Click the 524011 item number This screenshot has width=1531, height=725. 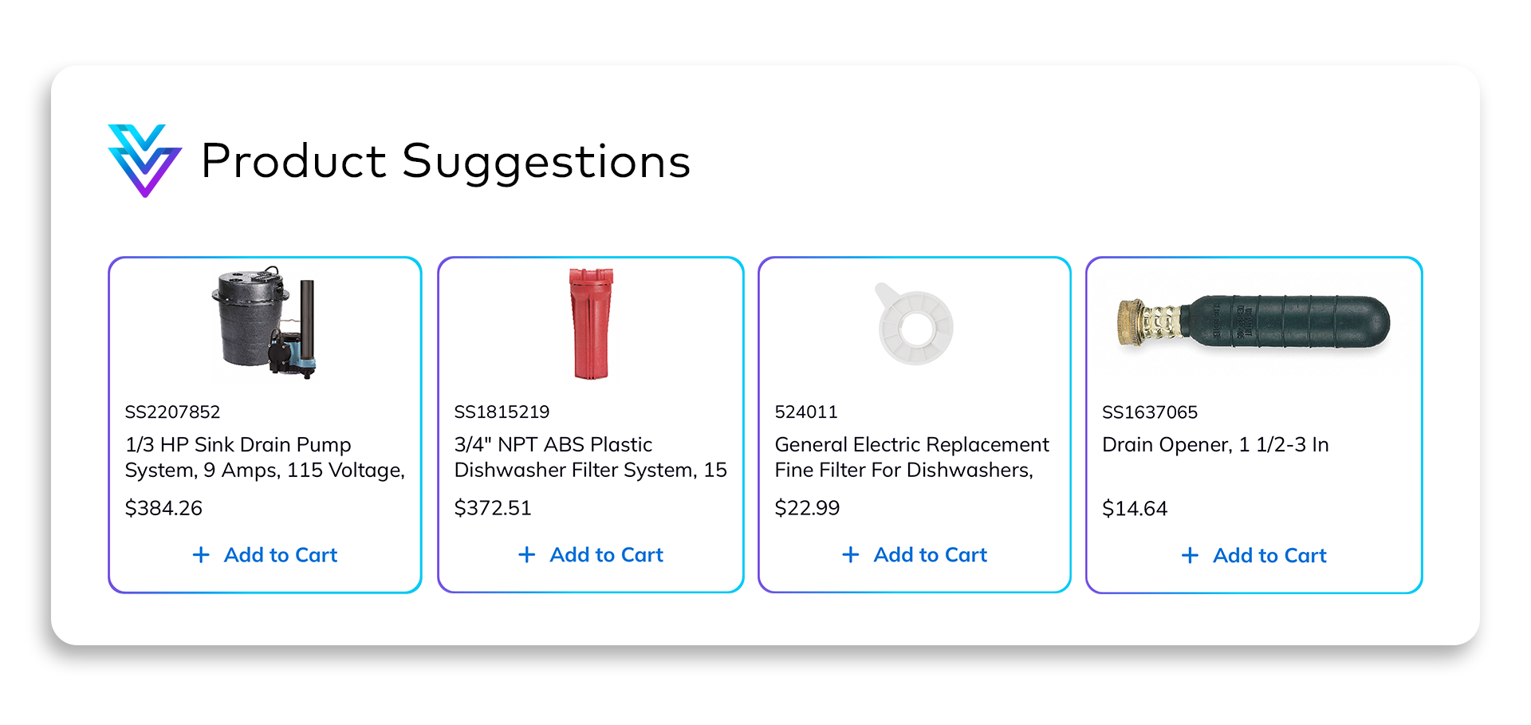point(806,412)
